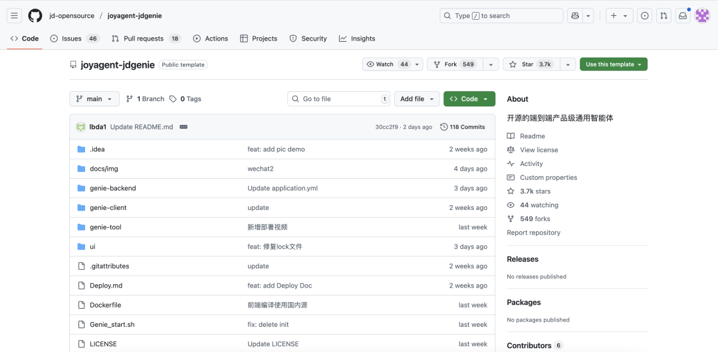Screen dimensions: 718x352
Task: Open the .idea folder
Action: coord(97,149)
